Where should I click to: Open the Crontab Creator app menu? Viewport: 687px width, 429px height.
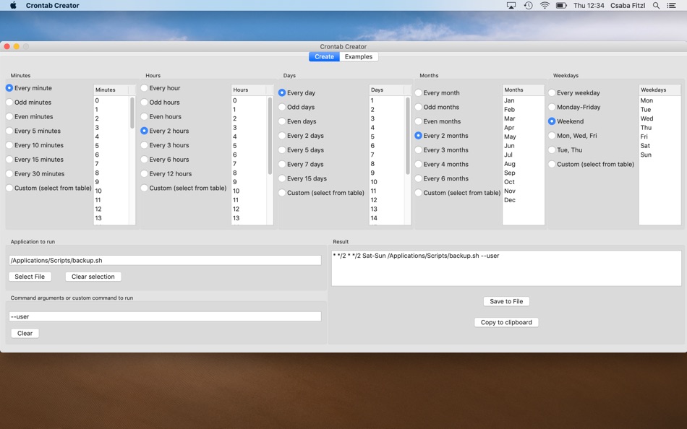(x=53, y=5)
